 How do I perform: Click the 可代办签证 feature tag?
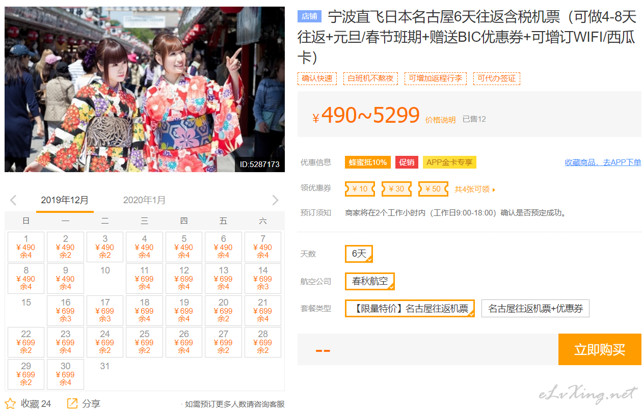coord(497,78)
